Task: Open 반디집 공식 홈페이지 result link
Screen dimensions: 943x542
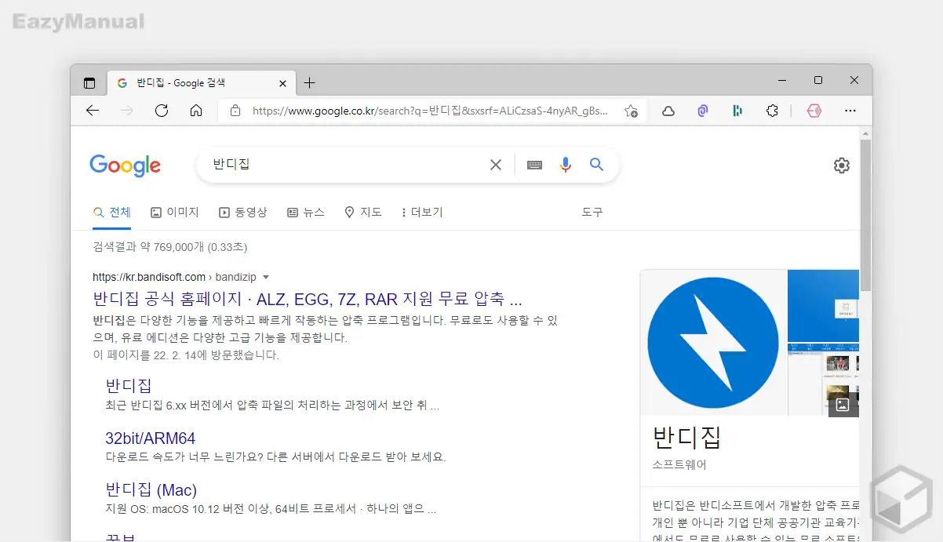Action: (308, 299)
